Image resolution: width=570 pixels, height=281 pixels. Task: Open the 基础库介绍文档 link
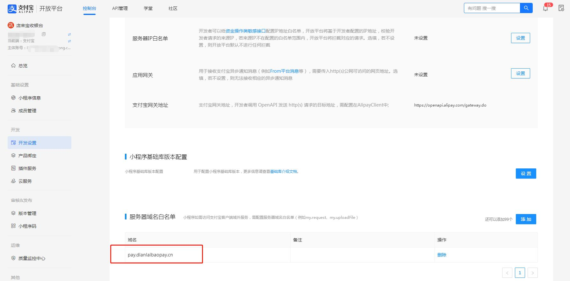pyautogui.click(x=284, y=172)
